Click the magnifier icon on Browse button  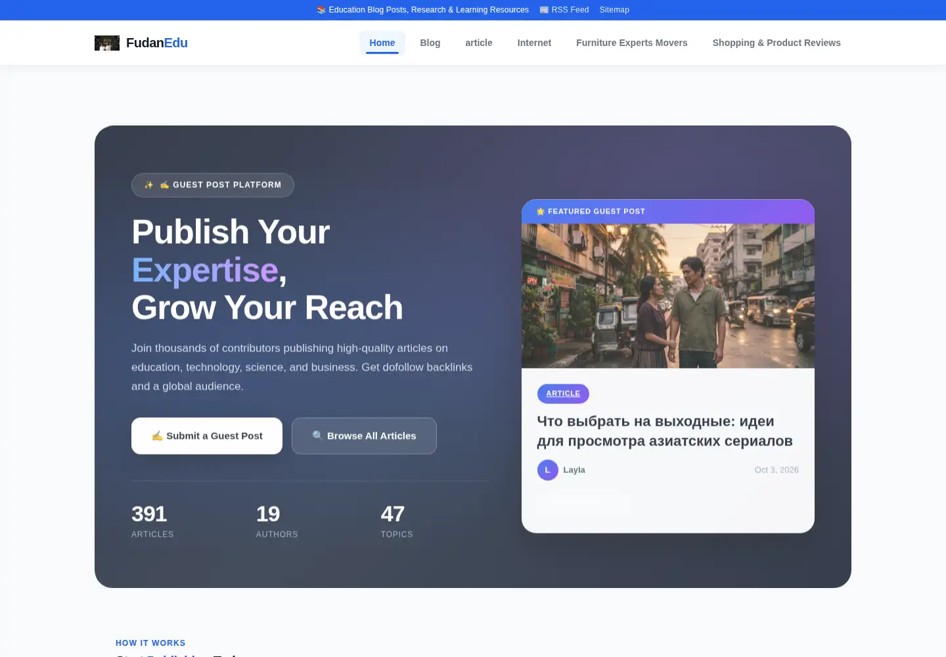(317, 436)
